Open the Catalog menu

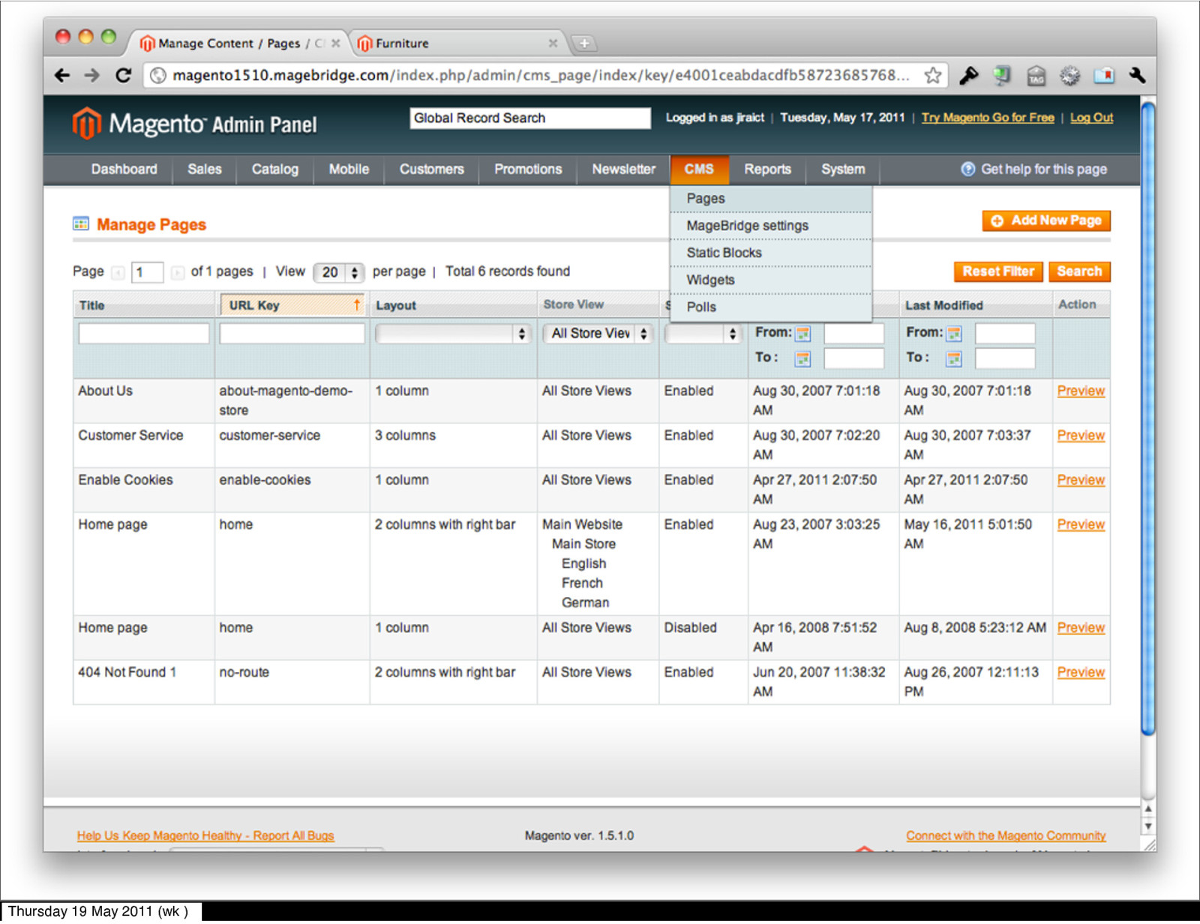(x=275, y=169)
